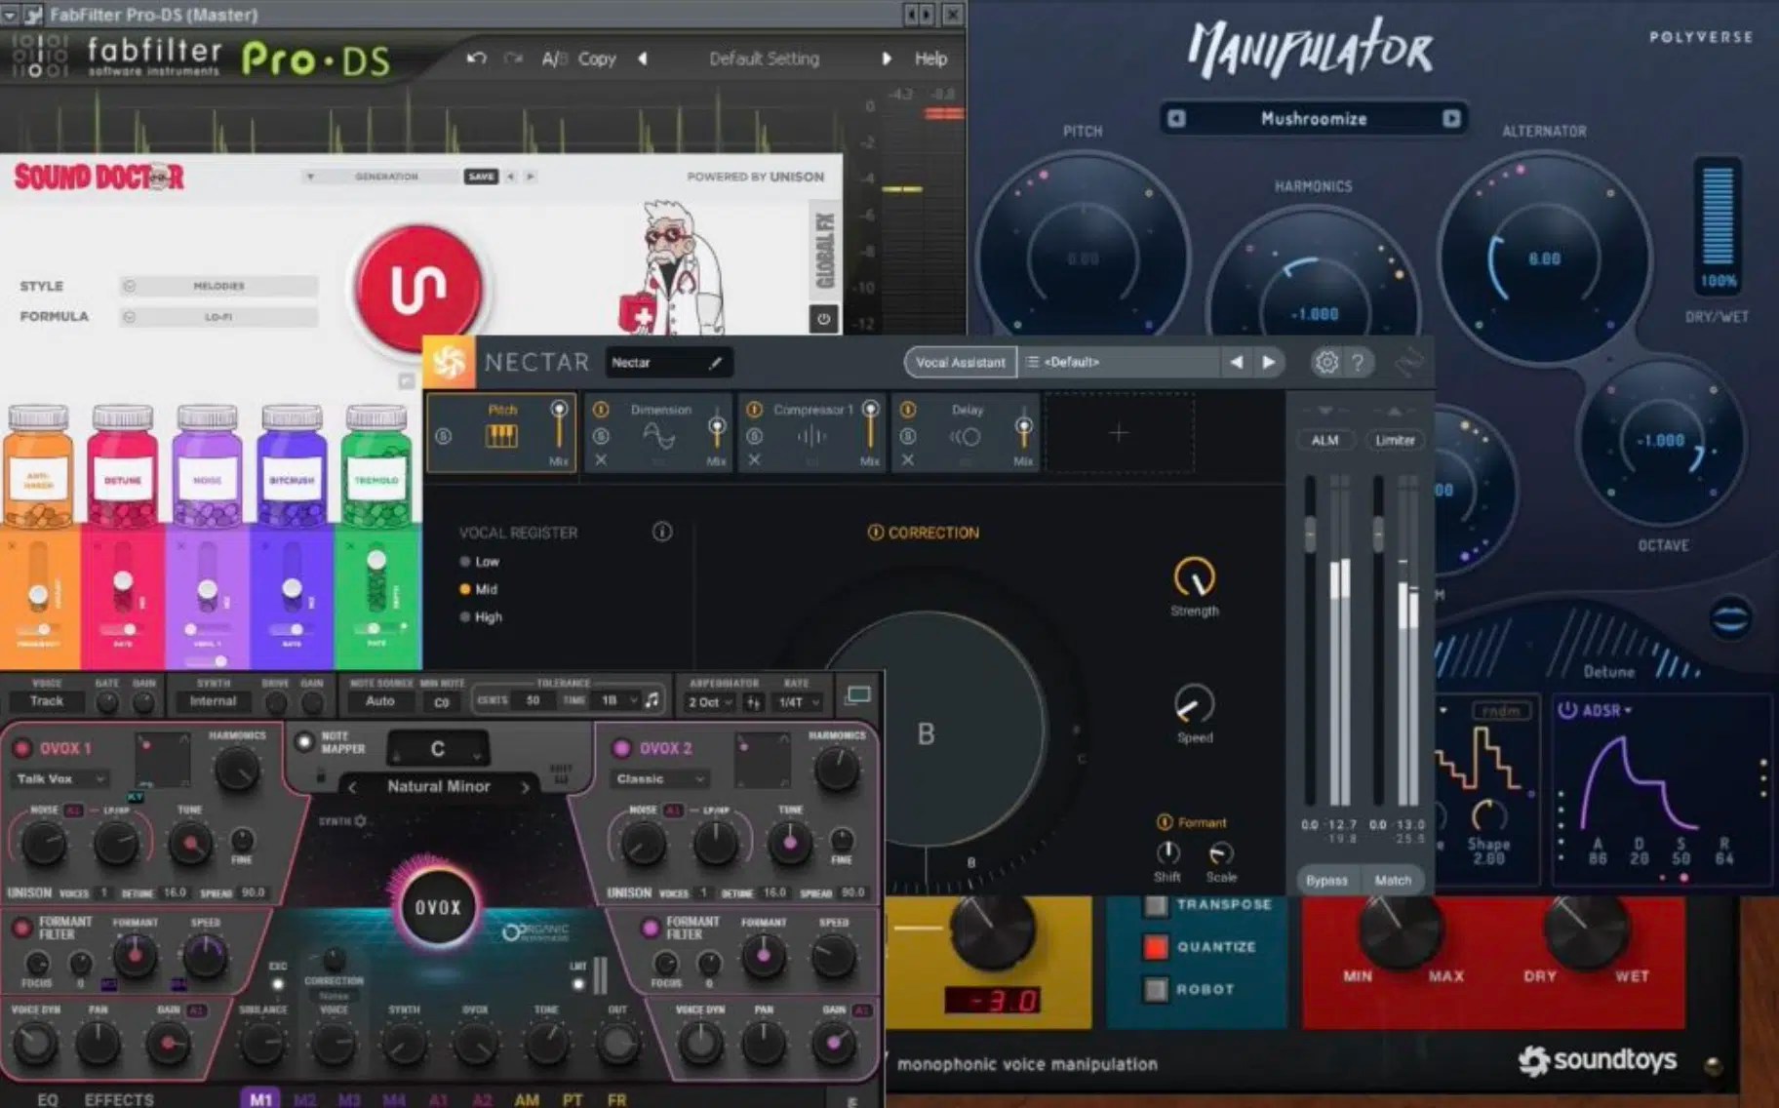
Task: Toggle OVox 1 power button
Action: point(21,748)
